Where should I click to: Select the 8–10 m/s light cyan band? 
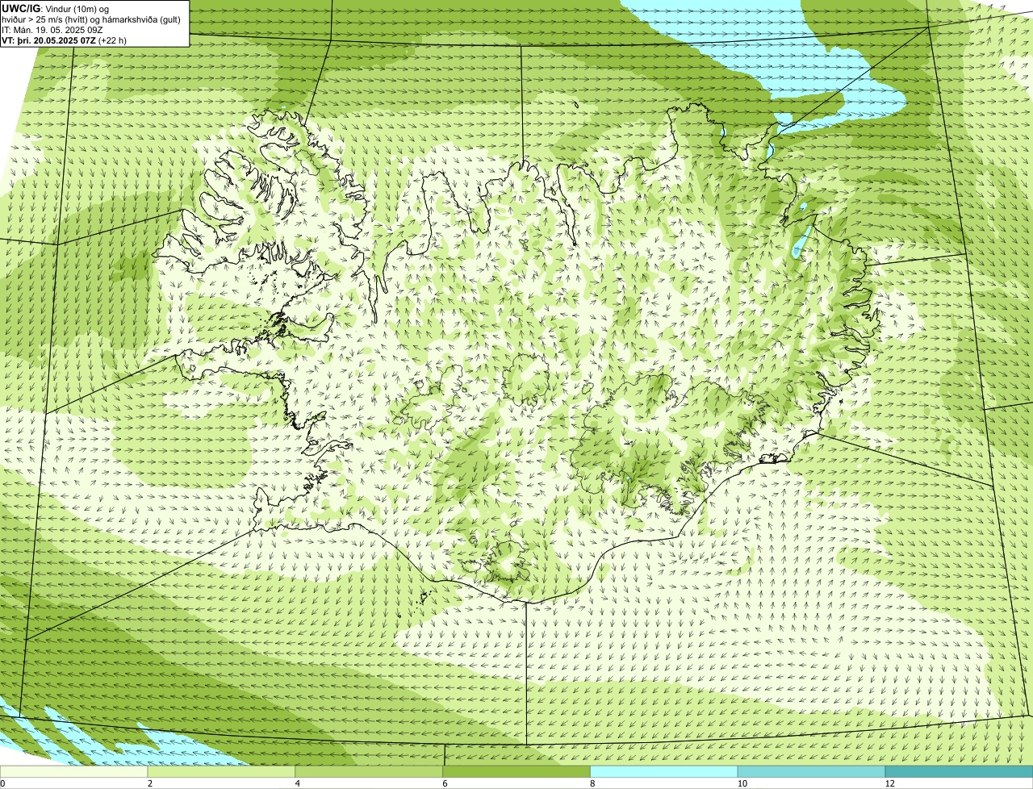click(x=665, y=772)
